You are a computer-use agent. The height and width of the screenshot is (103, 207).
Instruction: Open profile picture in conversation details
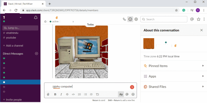tap(149, 44)
